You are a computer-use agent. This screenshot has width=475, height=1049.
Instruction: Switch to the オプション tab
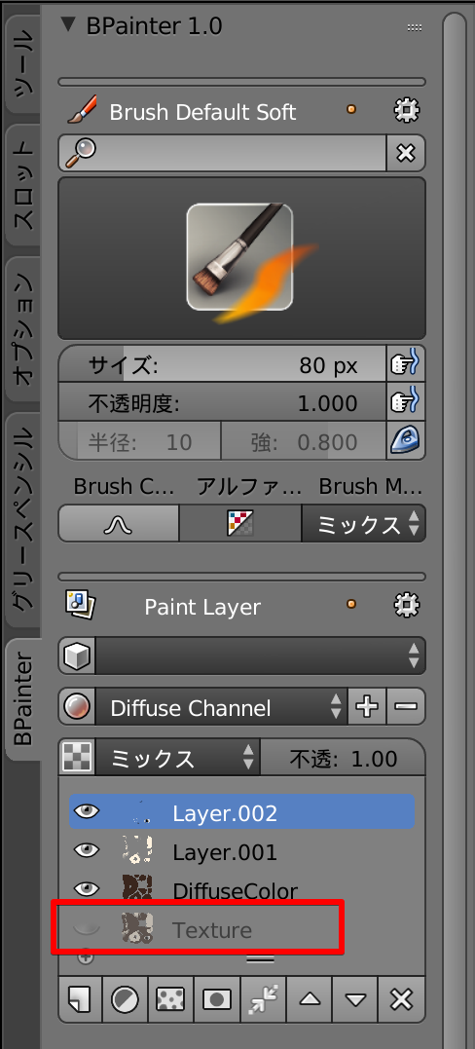pyautogui.click(x=22, y=328)
